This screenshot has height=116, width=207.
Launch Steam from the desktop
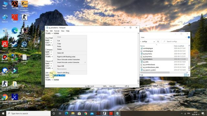tap(15, 45)
